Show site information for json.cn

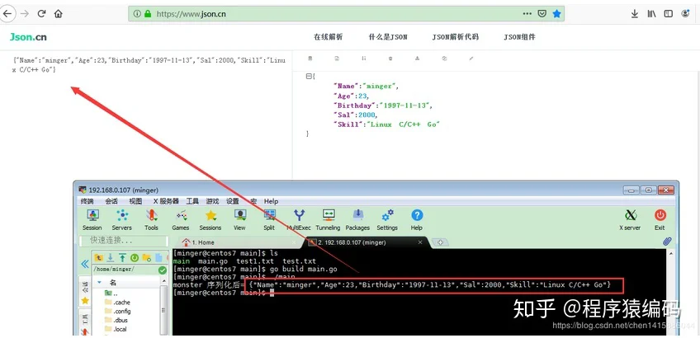[137, 14]
